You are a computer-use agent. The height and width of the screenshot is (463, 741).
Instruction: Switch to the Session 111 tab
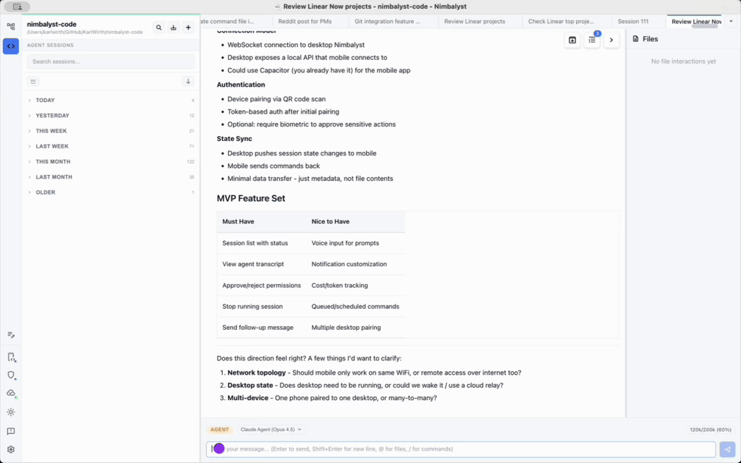(633, 22)
